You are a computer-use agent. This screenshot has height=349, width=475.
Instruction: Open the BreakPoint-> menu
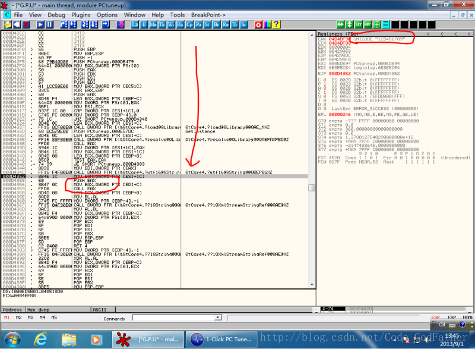click(x=208, y=15)
